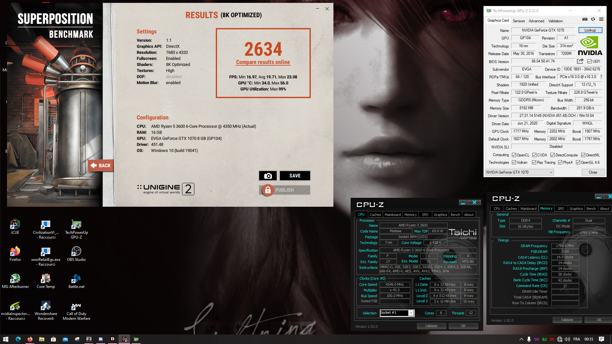The image size is (612, 344).
Task: Open wwzRetailEgs.exe shortcut on desktop
Action: 46,257
